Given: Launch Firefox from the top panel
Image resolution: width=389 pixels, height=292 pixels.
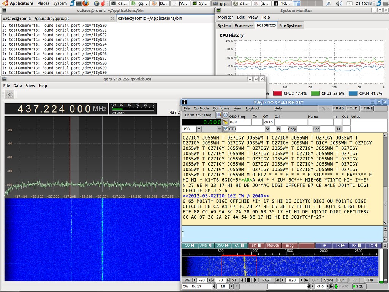Looking at the screenshot, I should coord(85,3).
